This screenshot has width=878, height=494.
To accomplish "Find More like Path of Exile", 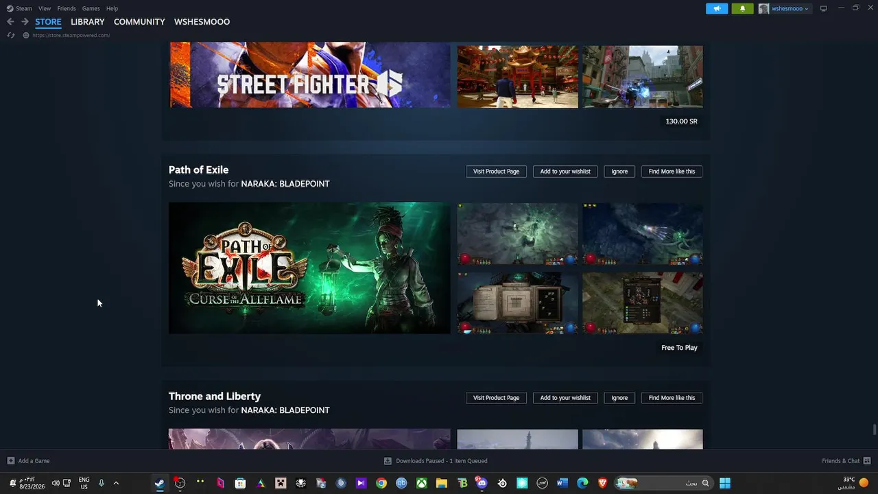I will (672, 172).
